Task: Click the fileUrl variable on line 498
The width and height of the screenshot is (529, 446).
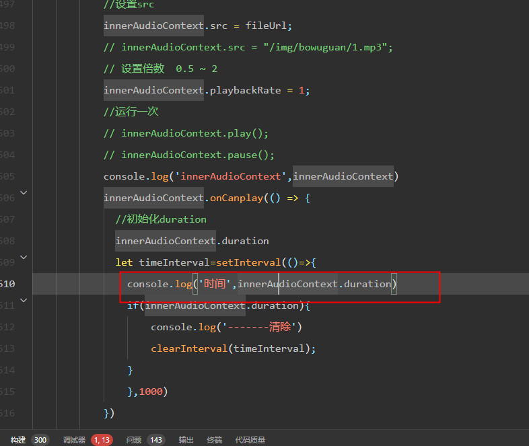Action: [x=267, y=26]
